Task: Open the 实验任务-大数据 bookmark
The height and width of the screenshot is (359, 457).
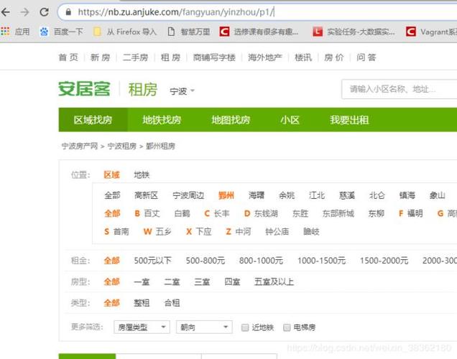Action: [x=354, y=32]
